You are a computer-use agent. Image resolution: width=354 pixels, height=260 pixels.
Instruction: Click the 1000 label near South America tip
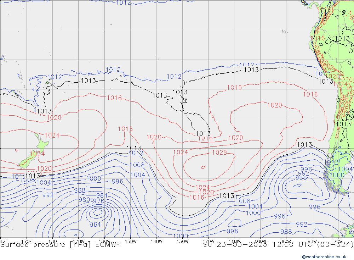click(x=337, y=175)
